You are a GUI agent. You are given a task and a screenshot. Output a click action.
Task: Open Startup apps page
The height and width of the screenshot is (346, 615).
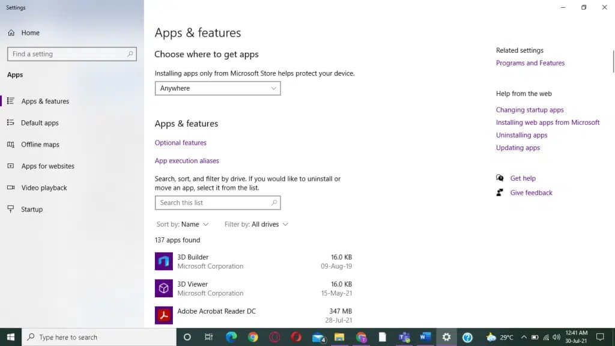pyautogui.click(x=32, y=209)
